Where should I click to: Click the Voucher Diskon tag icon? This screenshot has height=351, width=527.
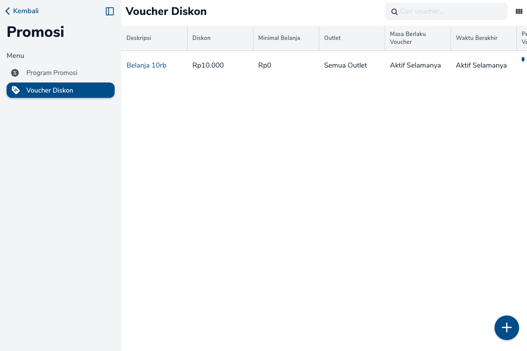pyautogui.click(x=15, y=90)
